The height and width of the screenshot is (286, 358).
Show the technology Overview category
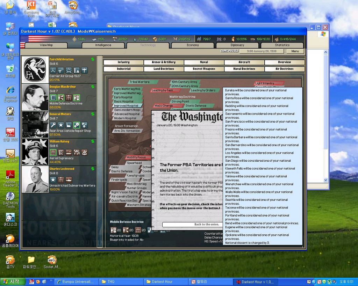click(x=285, y=62)
